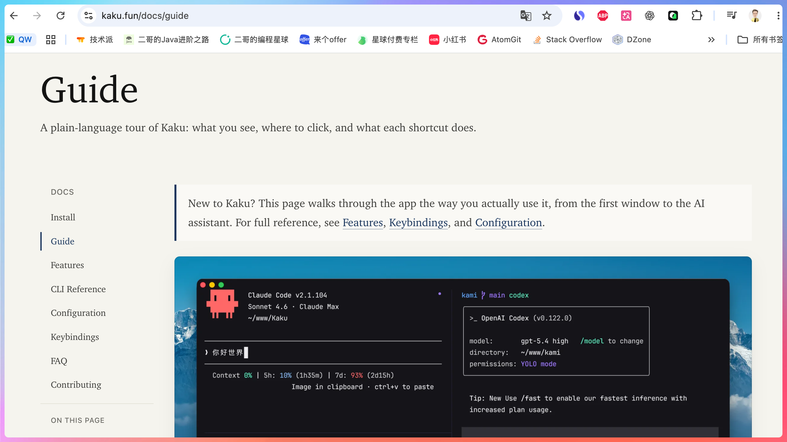This screenshot has height=442, width=787.
Task: Click the browser forward arrow
Action: click(37, 16)
